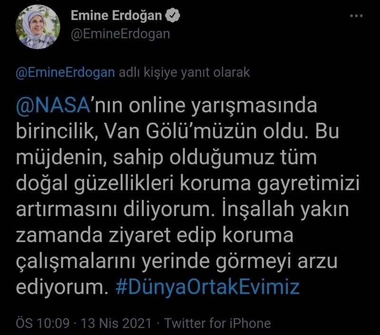The width and height of the screenshot is (380, 335).
Task: Click the blue verified badge icon
Action: pos(172,16)
